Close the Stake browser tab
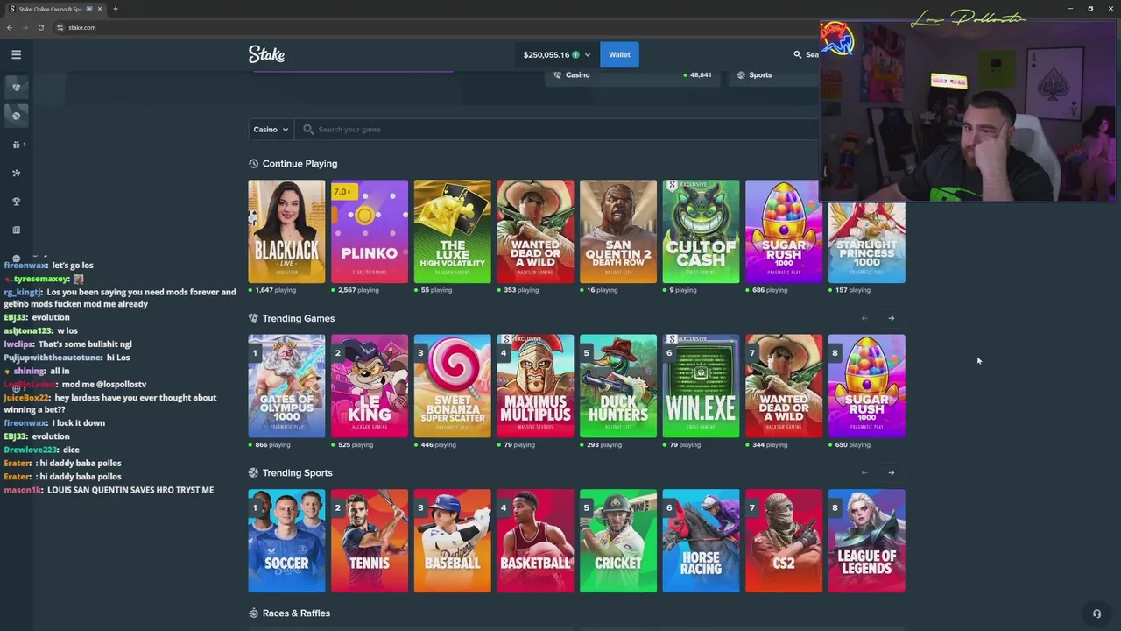The width and height of the screenshot is (1121, 631). (100, 9)
